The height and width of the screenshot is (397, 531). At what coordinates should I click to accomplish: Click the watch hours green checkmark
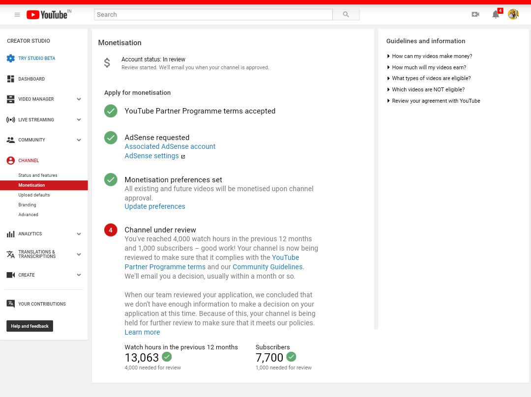167,357
